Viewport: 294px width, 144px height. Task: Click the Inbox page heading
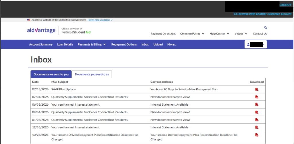click(x=41, y=60)
